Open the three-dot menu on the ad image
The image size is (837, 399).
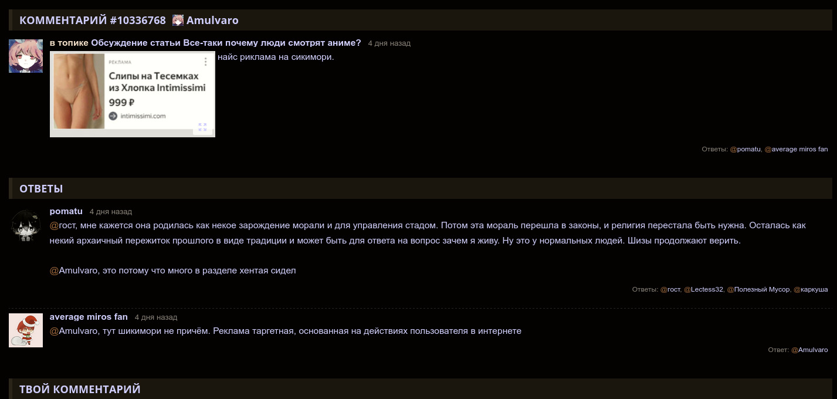[x=205, y=62]
